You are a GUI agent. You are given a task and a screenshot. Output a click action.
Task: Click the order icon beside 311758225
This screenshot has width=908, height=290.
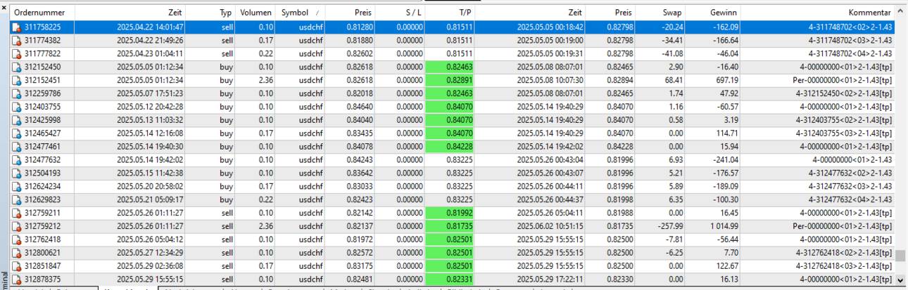point(16,27)
